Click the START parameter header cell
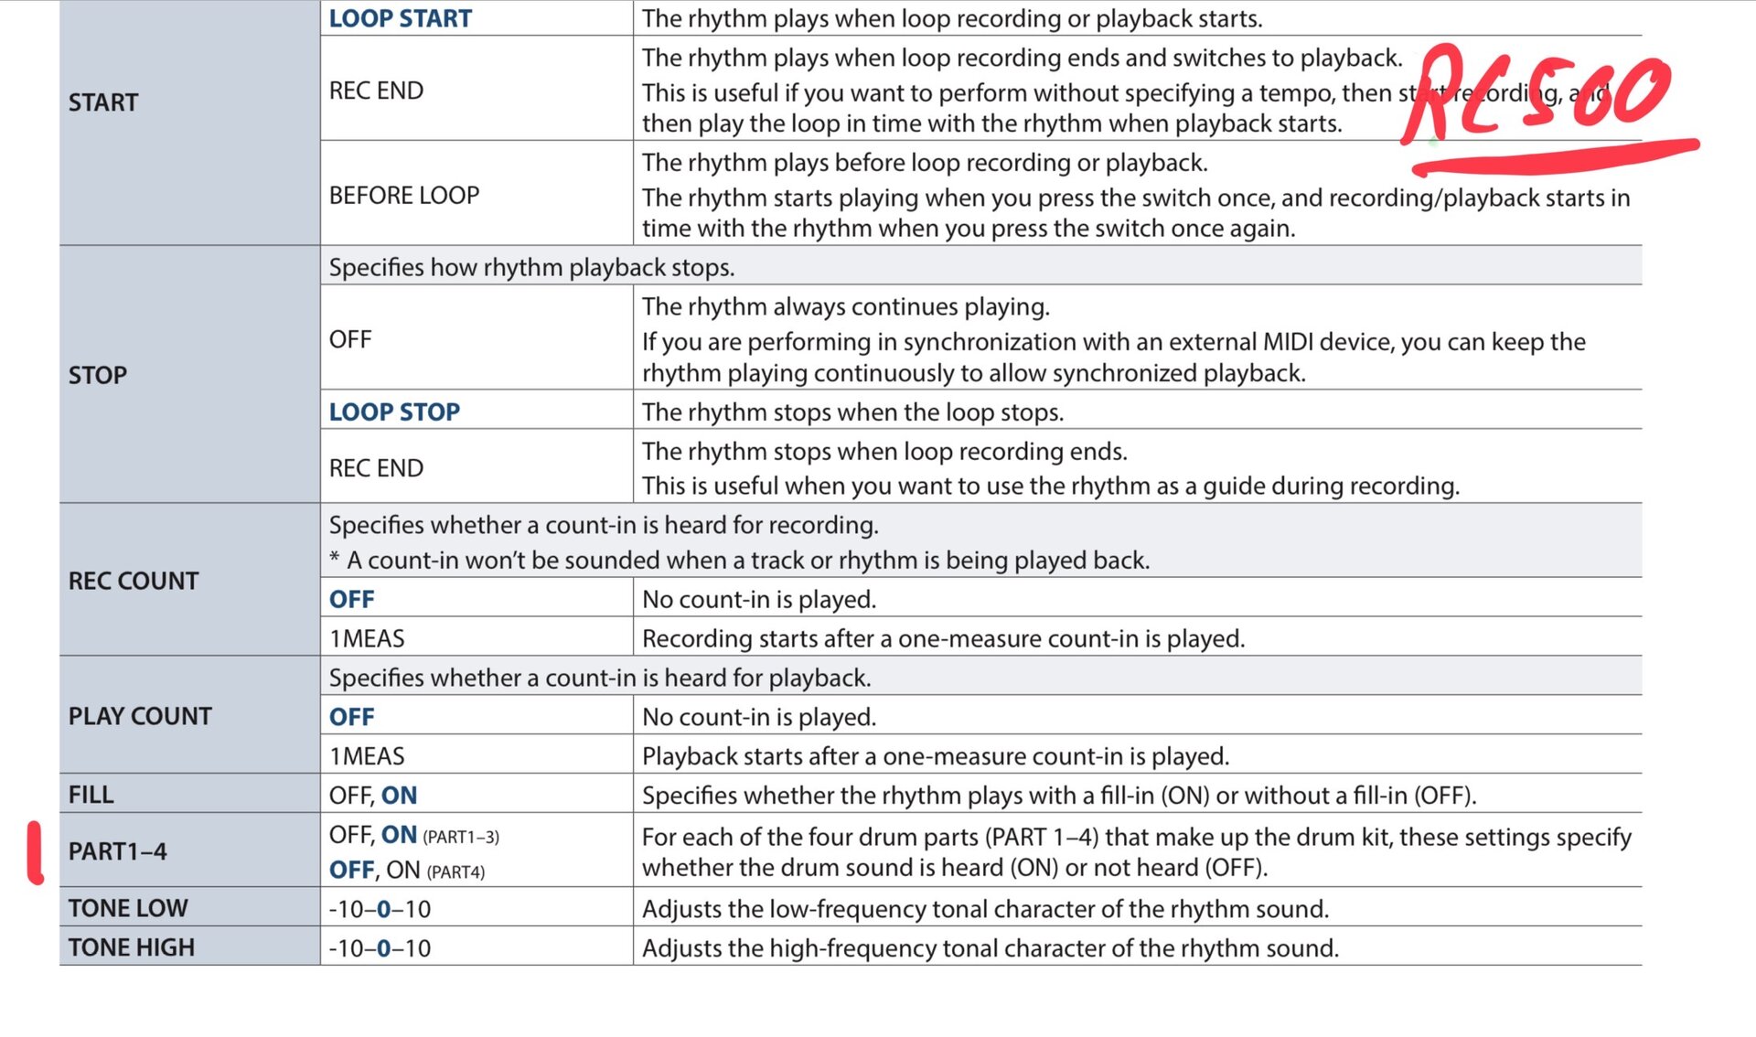Screen dimensions: 1756x1037 click(x=103, y=102)
